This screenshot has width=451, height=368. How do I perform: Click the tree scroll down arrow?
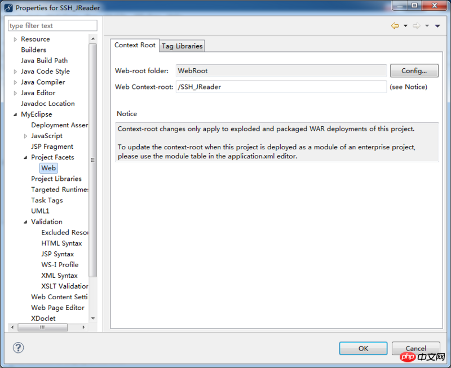pyautogui.click(x=93, y=318)
